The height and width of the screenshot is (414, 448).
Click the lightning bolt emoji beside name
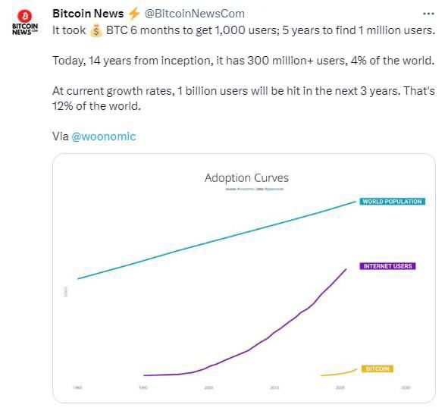coord(134,14)
